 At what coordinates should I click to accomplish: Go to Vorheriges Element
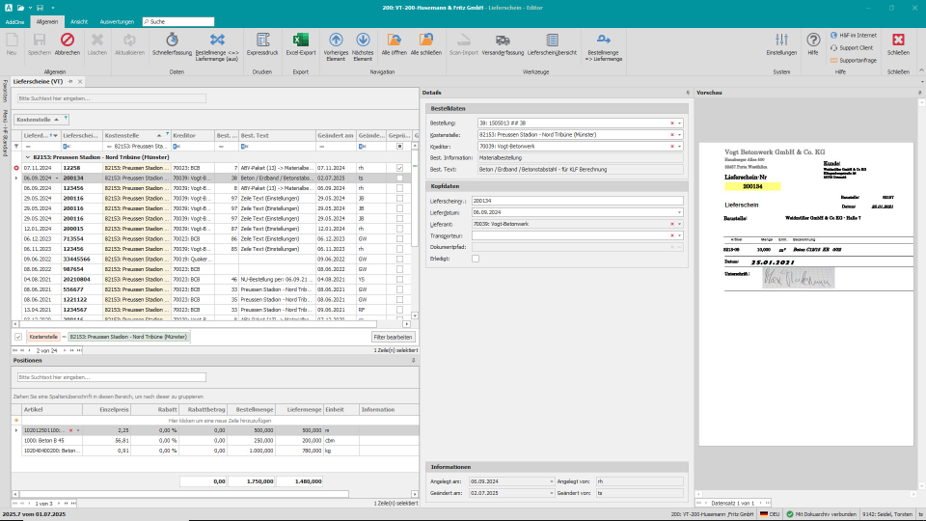point(336,41)
